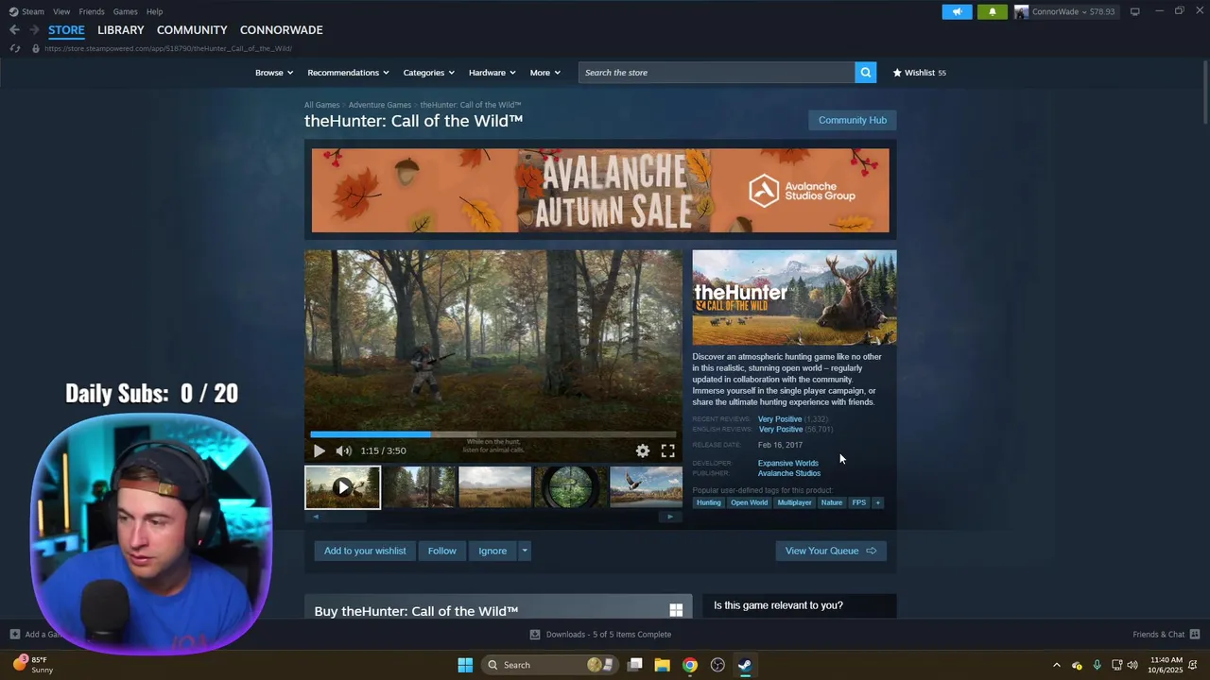1210x680 pixels.
Task: Expand the Browse dropdown
Action: (274, 73)
